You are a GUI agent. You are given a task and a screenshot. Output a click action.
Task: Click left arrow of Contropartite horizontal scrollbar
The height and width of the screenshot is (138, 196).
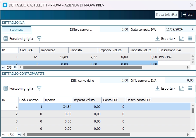click(x=24, y=135)
